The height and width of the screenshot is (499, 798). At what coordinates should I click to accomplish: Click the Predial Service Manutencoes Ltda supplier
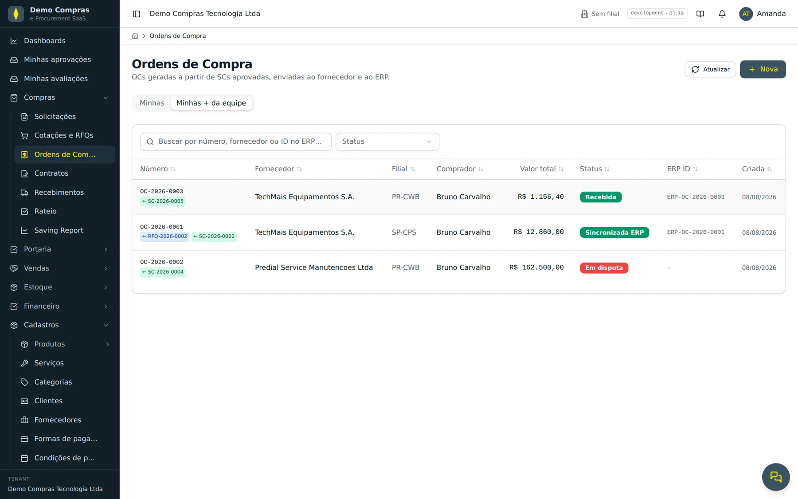tap(314, 267)
